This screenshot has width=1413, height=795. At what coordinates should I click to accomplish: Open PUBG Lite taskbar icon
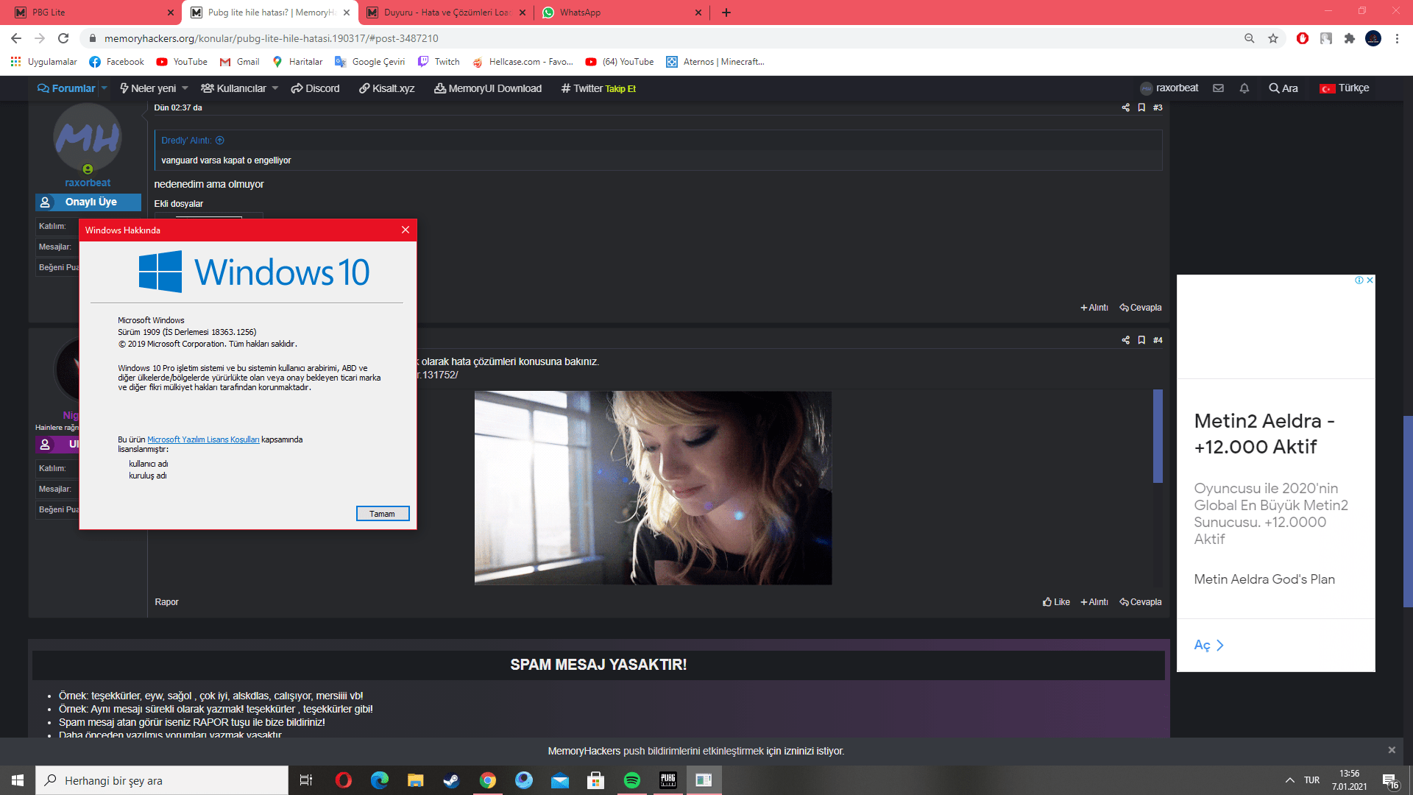point(668,780)
